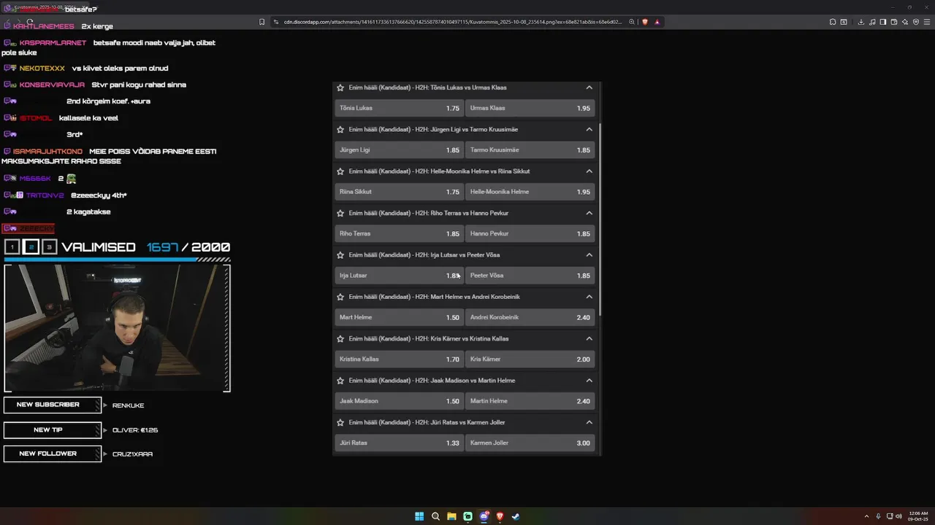Click the zoom magnifier icon in address bar
This screenshot has width=935, height=525.
click(632, 22)
